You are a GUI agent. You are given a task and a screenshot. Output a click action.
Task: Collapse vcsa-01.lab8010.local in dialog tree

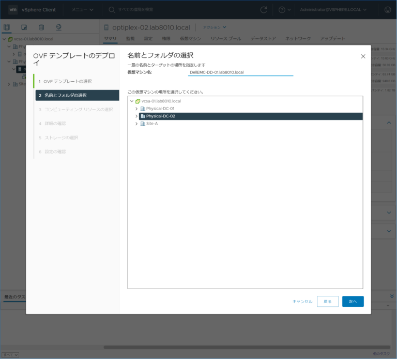132,101
